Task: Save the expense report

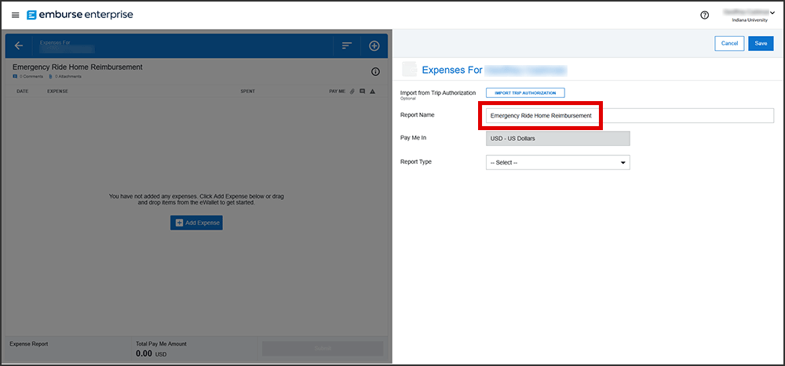Action: (x=760, y=44)
